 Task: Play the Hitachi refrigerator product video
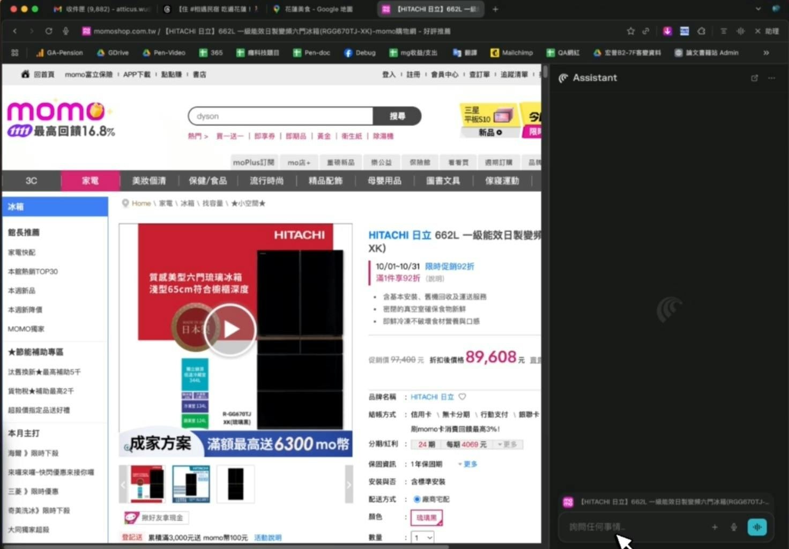click(230, 329)
